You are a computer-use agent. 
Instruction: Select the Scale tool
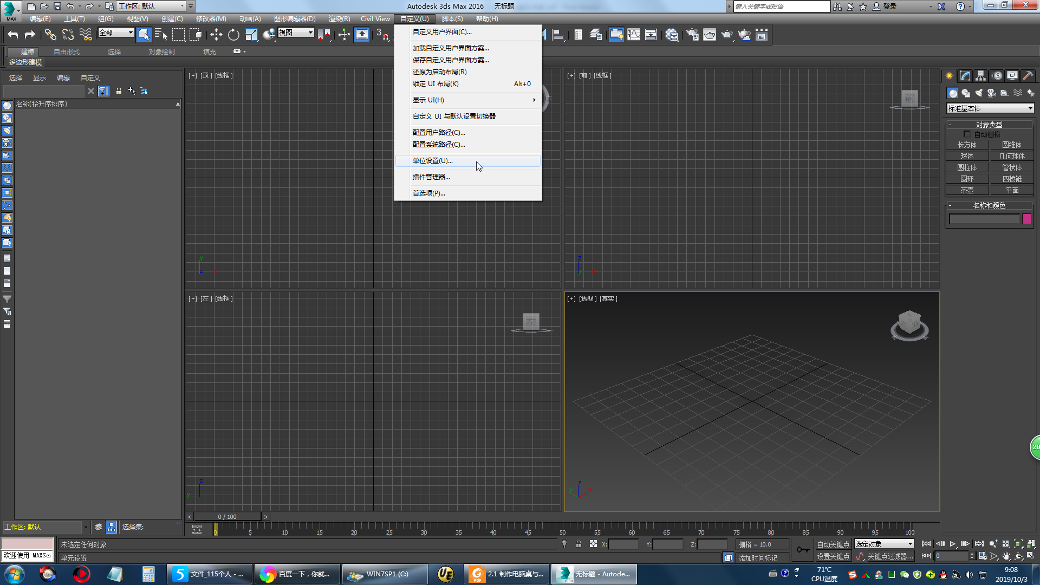point(251,35)
